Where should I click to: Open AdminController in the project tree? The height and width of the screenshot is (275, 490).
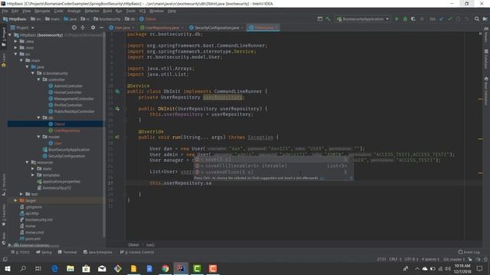65,86
